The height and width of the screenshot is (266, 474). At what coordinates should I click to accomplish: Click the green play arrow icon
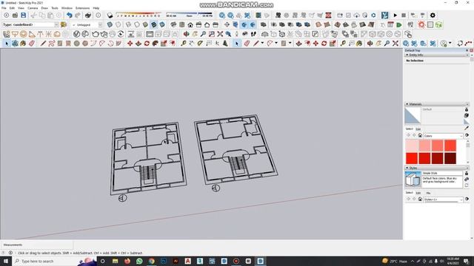[x=399, y=24]
